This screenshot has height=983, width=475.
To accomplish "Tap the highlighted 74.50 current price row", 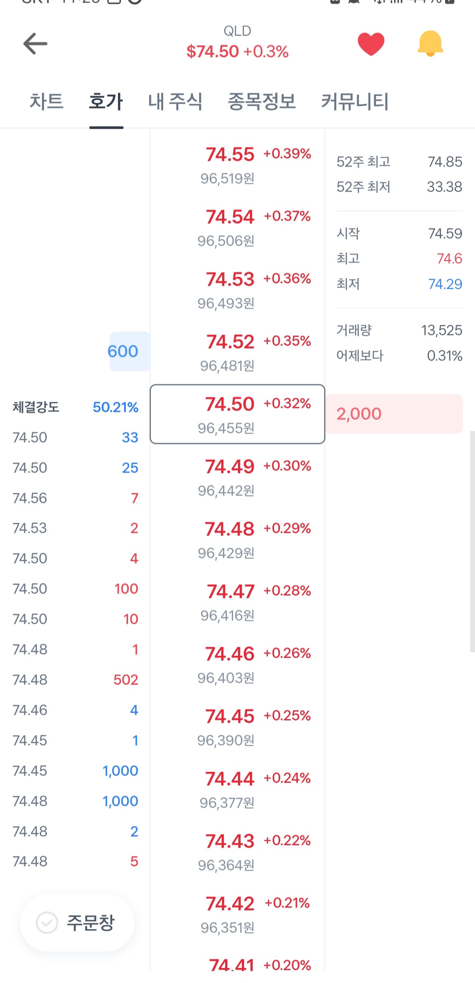I will point(237,414).
